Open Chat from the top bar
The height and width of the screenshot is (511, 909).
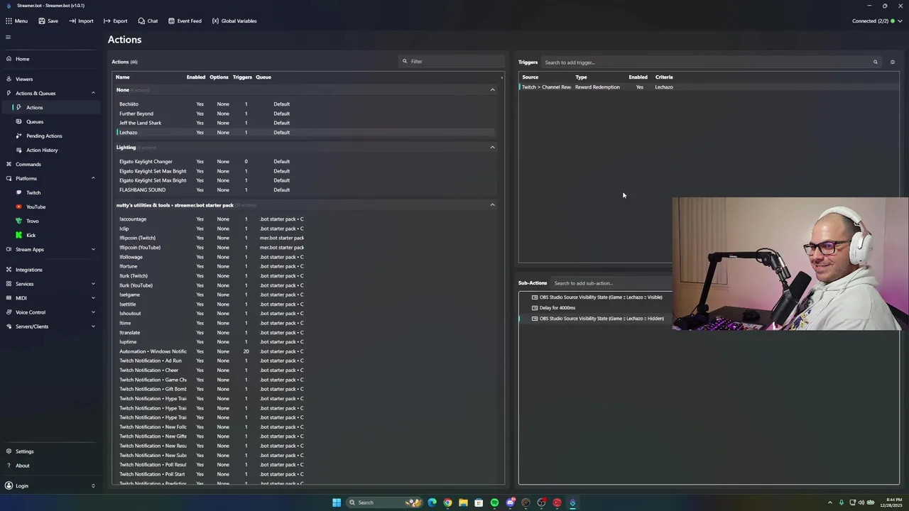pyautogui.click(x=148, y=21)
